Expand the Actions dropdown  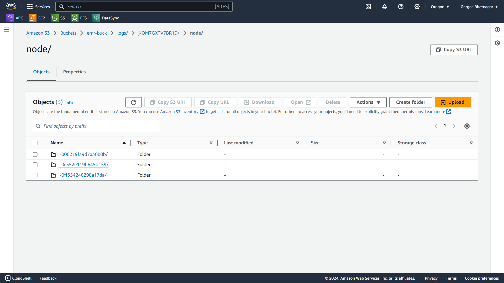pos(368,102)
